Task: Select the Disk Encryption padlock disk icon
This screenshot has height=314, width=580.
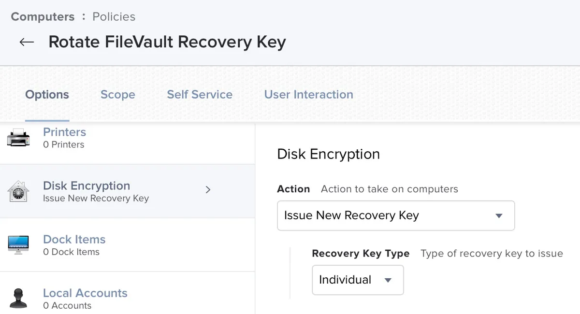Action: [x=18, y=189]
